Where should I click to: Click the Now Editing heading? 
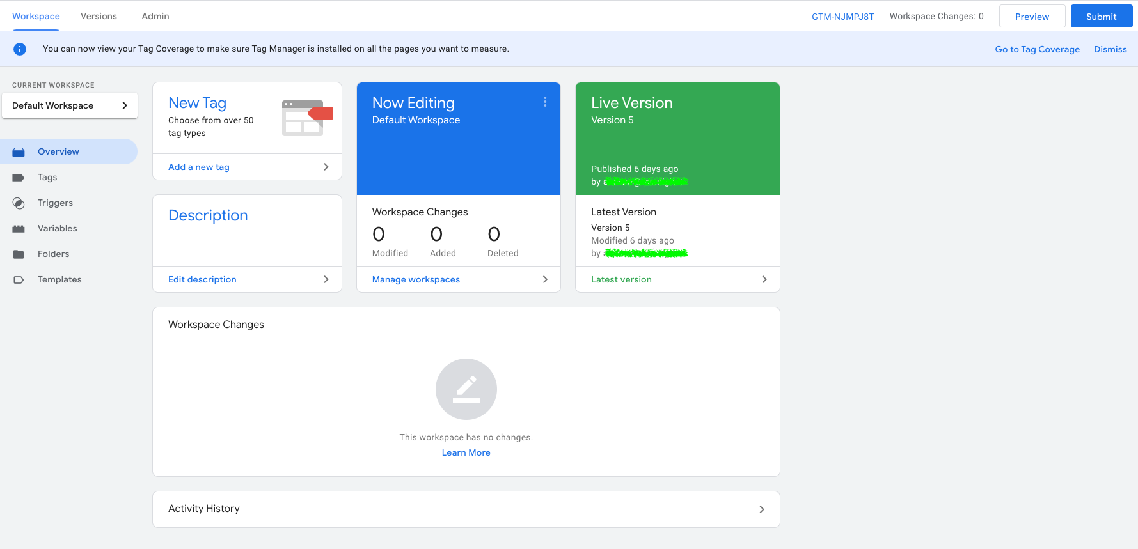[x=413, y=103]
